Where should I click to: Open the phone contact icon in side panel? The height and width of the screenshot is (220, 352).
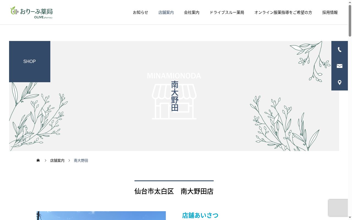(x=340, y=50)
